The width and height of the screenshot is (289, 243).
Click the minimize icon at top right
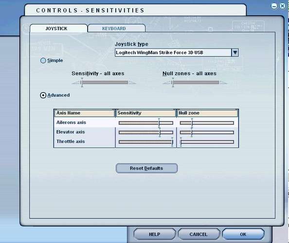point(274,6)
